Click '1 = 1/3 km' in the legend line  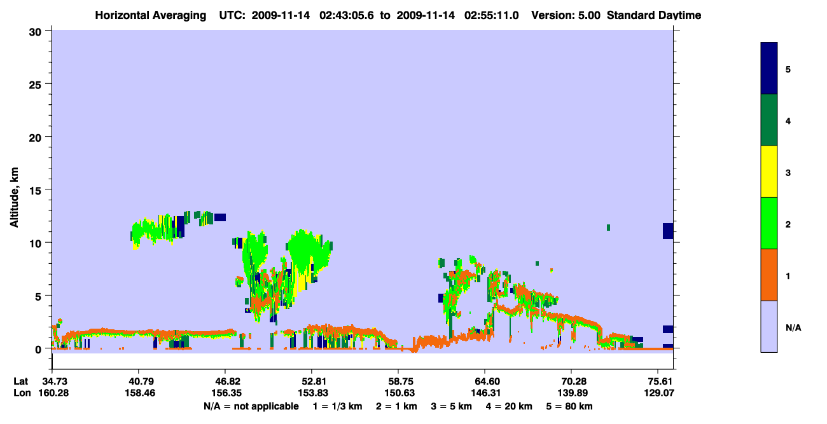click(337, 406)
